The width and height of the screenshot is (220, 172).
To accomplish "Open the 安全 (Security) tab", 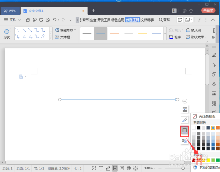I will click(x=93, y=20).
